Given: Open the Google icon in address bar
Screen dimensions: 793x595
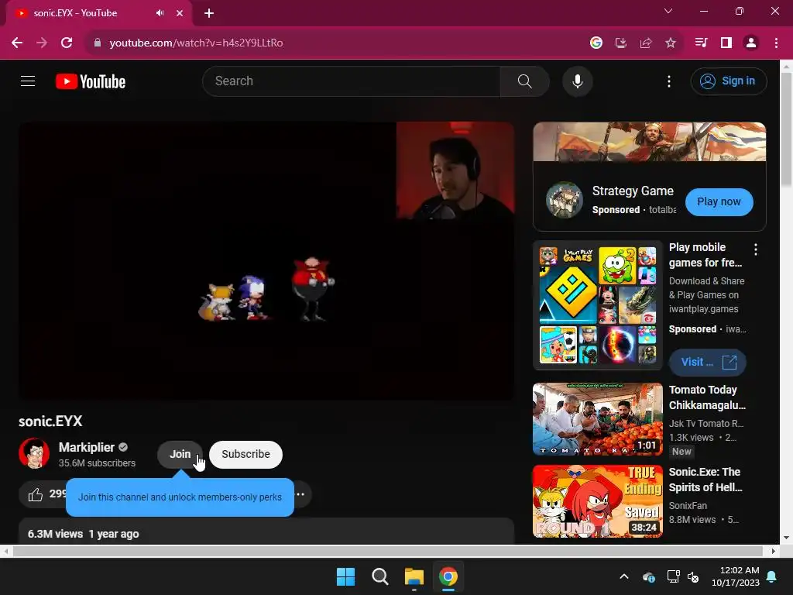Looking at the screenshot, I should click(x=596, y=43).
